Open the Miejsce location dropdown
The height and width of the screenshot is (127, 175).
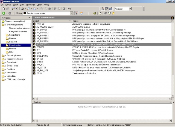[x=71, y=13]
